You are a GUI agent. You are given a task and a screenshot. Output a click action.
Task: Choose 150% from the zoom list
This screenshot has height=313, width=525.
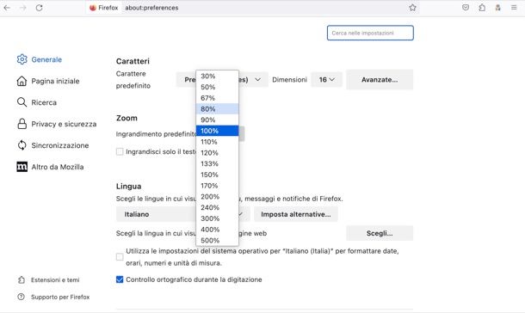[x=217, y=175]
